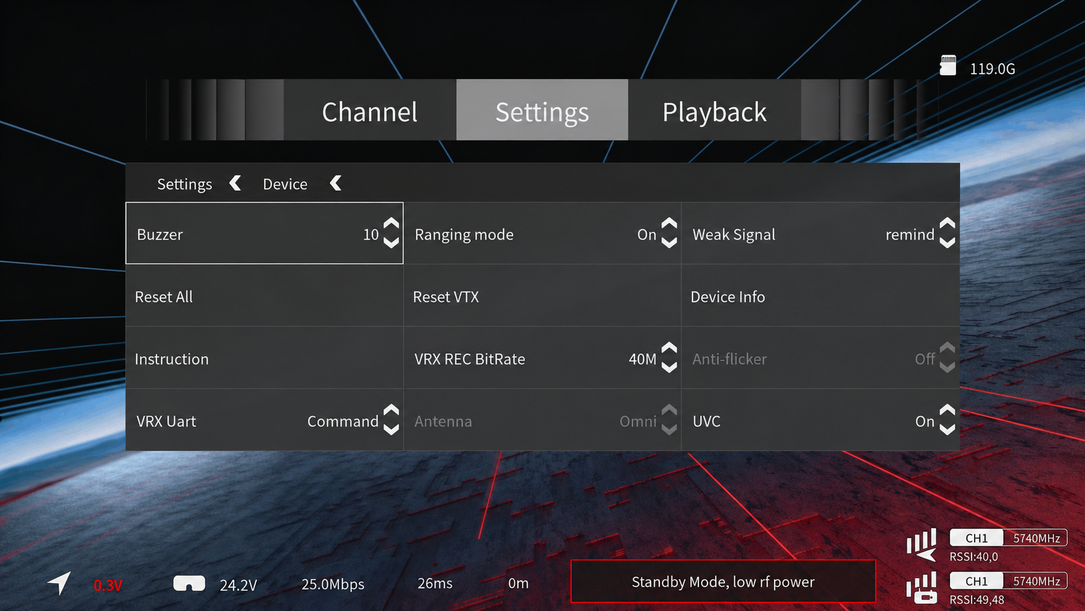1085x611 pixels.
Task: Click the SD card storage icon
Action: coord(948,66)
